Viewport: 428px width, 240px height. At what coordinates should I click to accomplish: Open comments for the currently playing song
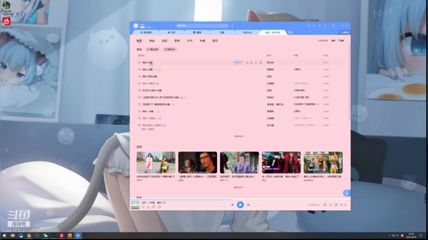154,207
